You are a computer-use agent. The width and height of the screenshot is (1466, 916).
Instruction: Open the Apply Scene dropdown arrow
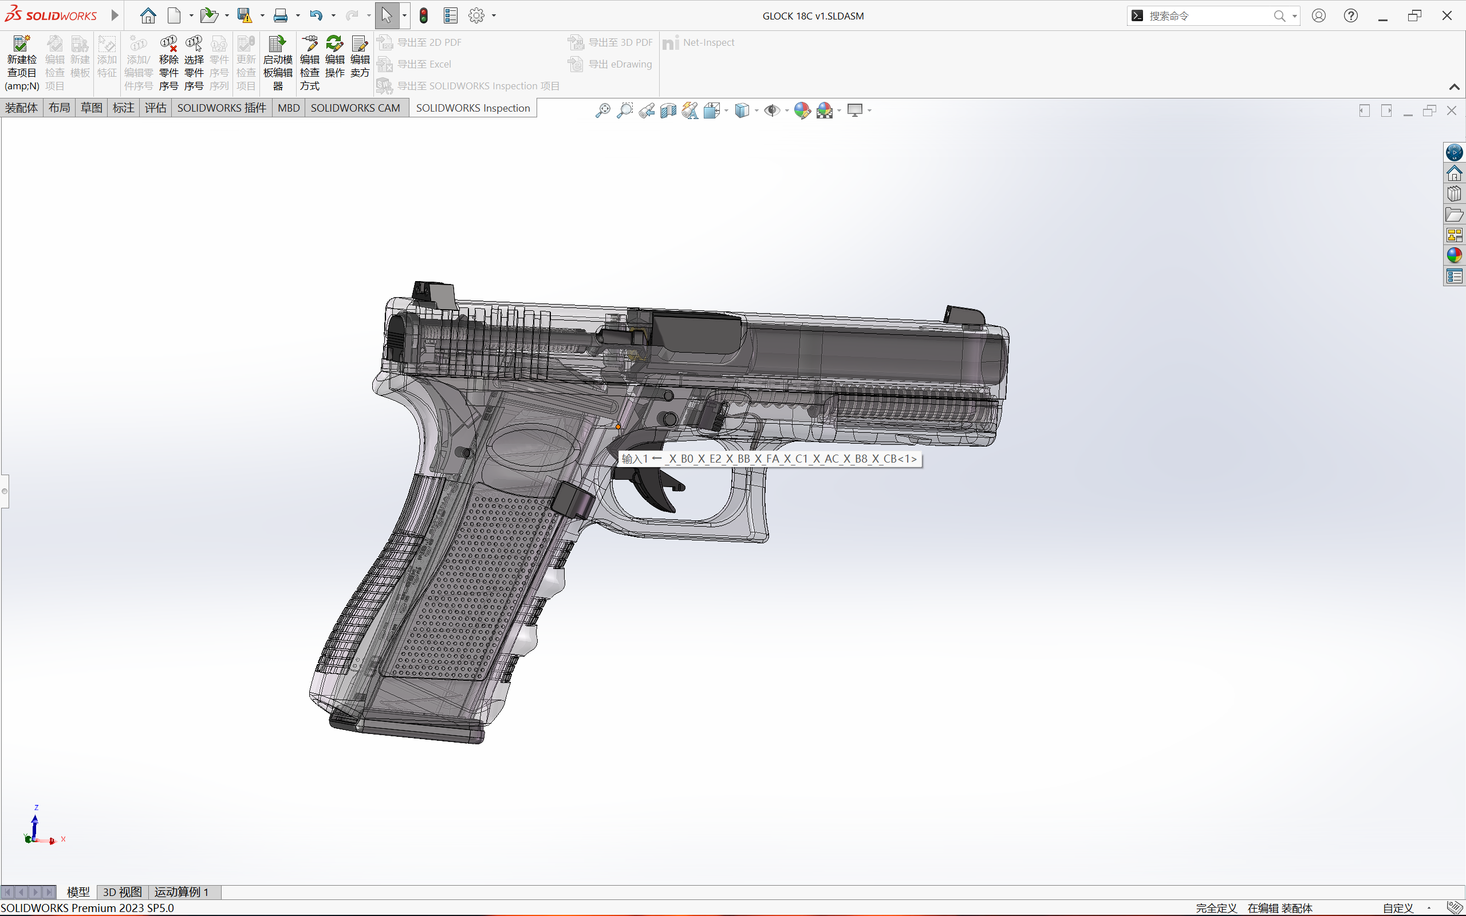[x=839, y=110]
